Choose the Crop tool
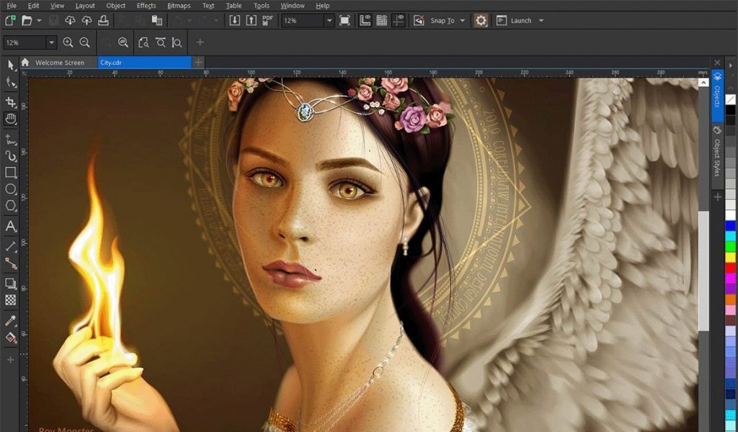The height and width of the screenshot is (432, 738). [x=10, y=102]
